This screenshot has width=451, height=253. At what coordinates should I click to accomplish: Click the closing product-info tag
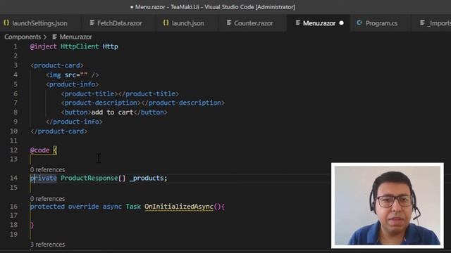point(74,122)
